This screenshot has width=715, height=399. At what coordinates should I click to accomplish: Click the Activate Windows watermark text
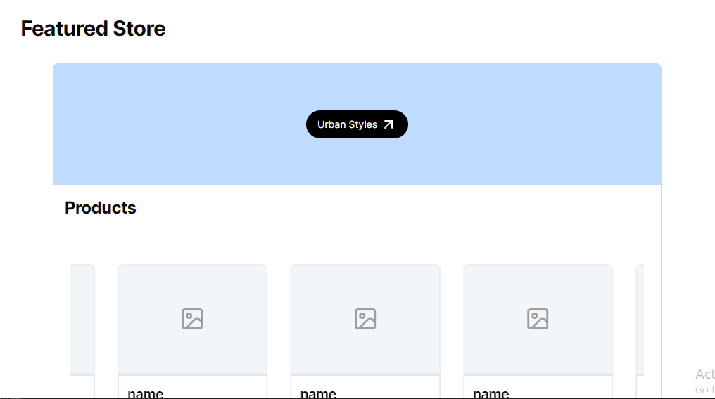pyautogui.click(x=704, y=374)
